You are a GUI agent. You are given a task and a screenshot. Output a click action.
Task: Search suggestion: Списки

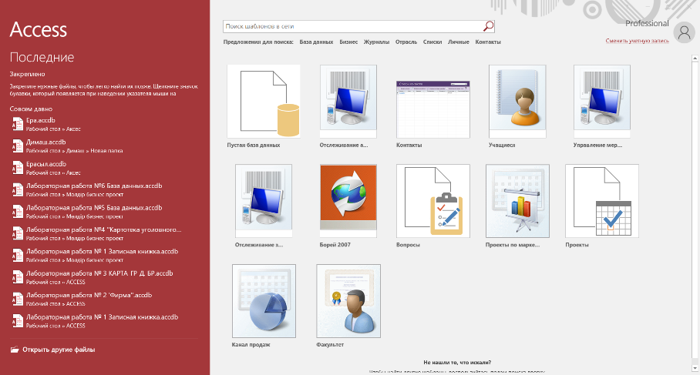pyautogui.click(x=432, y=42)
